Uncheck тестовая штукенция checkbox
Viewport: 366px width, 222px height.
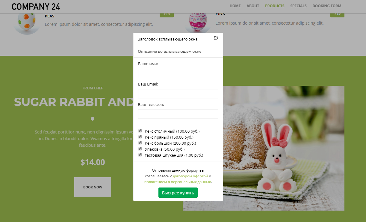pos(140,154)
